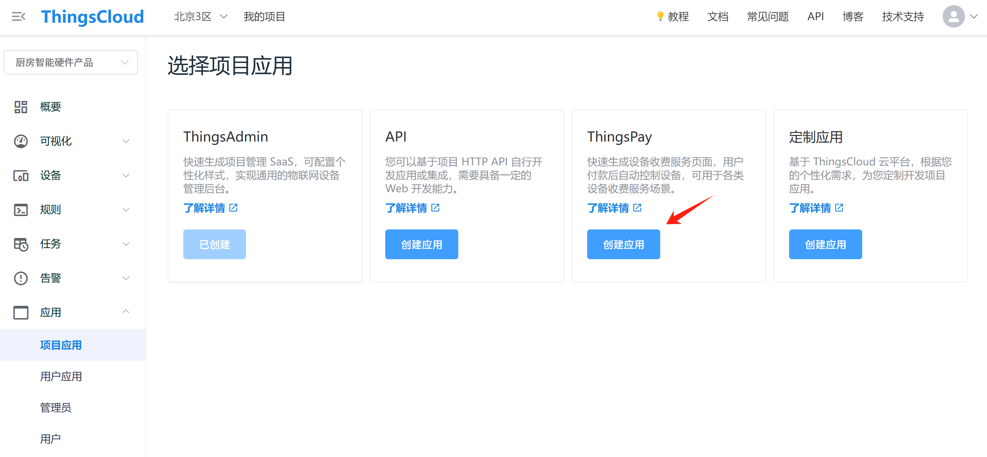Image resolution: width=987 pixels, height=457 pixels.
Task: Click the 告警 sidebar label
Action: pos(51,278)
